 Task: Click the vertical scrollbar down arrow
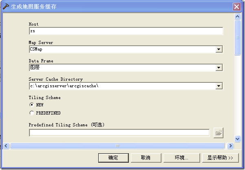238,139
